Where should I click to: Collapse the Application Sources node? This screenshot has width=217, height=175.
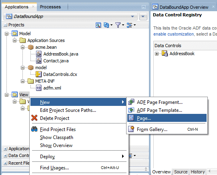coord(14,40)
